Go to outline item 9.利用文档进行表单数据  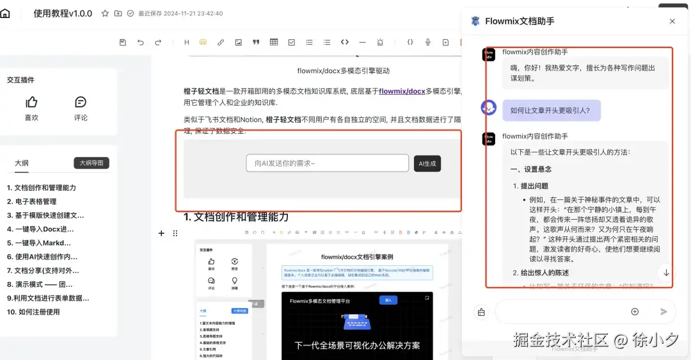48,299
